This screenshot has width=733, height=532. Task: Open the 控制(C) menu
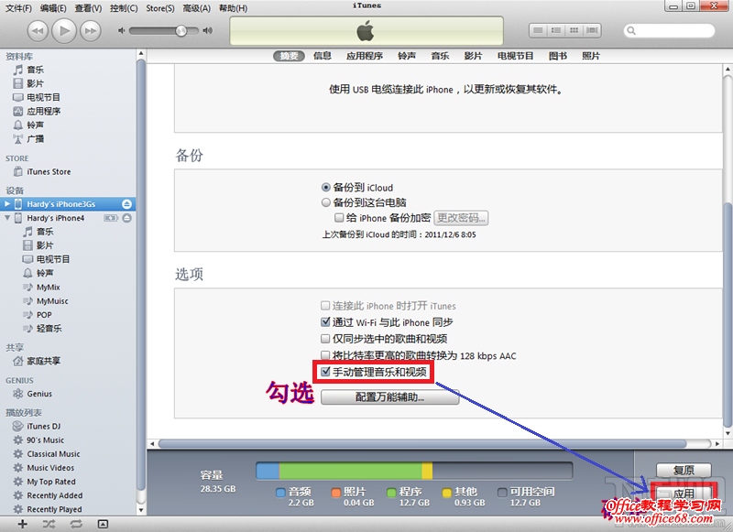(x=124, y=8)
